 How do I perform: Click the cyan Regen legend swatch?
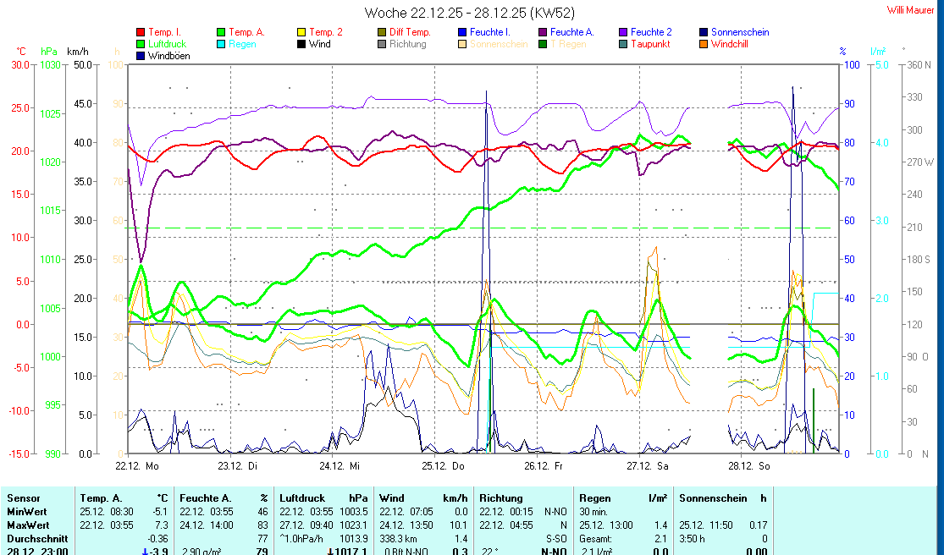(x=221, y=44)
